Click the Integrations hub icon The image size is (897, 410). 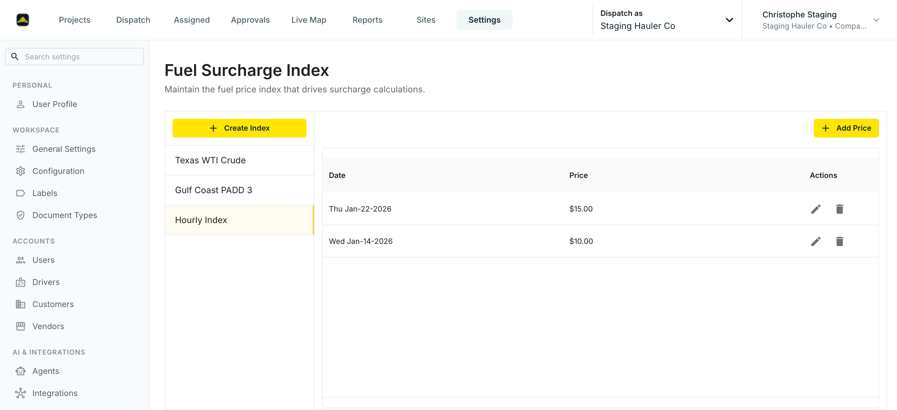(21, 393)
